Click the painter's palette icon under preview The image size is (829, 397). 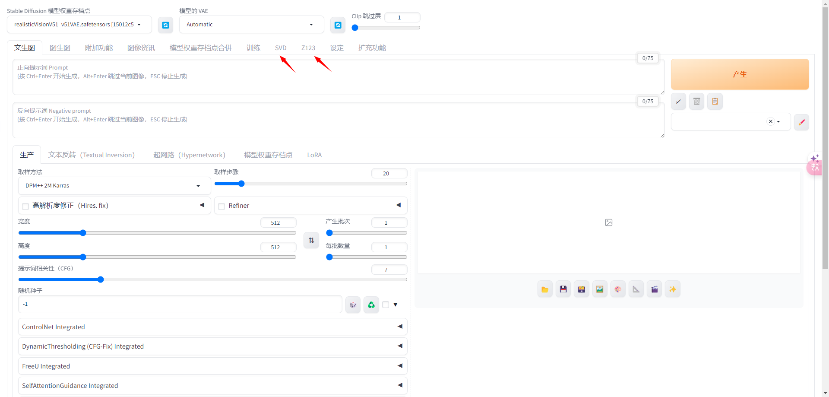[618, 289]
